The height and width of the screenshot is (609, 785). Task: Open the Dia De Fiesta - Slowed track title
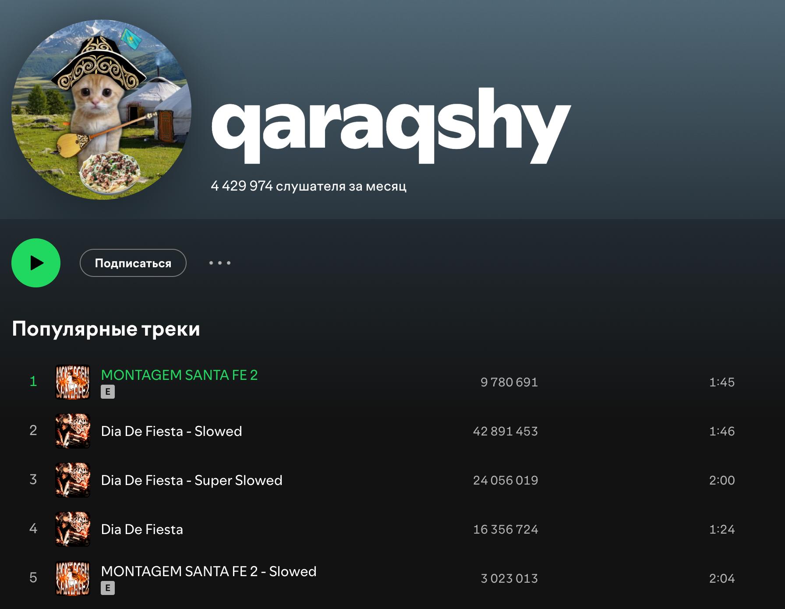[171, 431]
